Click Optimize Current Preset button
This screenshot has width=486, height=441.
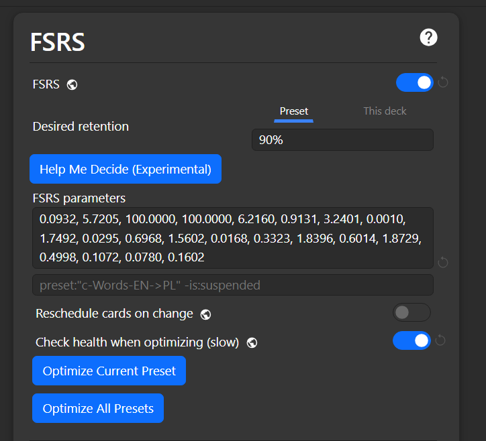tap(109, 371)
